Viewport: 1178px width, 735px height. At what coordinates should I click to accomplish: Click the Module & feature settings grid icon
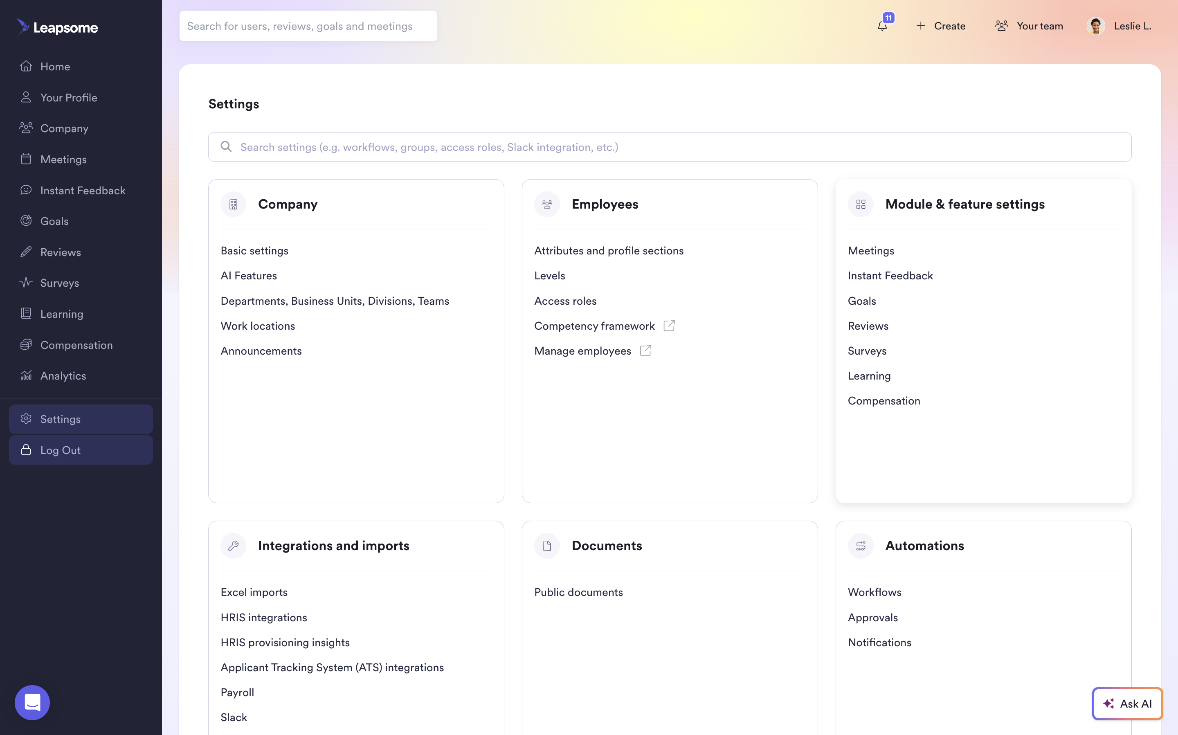point(861,204)
